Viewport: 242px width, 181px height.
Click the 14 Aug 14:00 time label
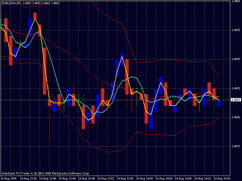[144, 179]
